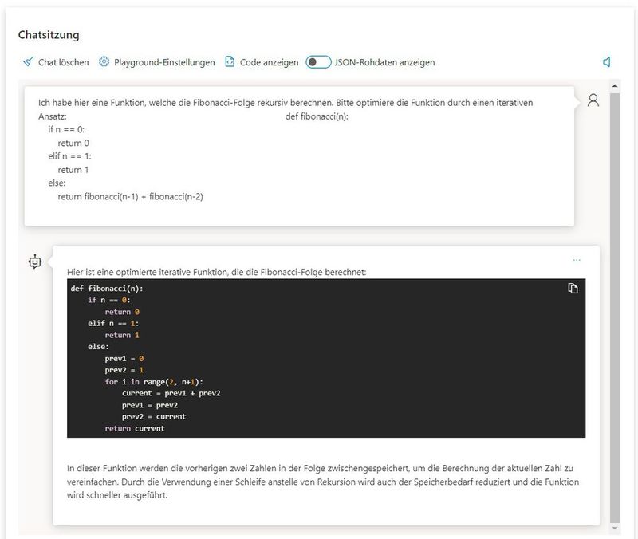Viewport: 638px width, 539px height.
Task: Click the "Code anzeigen" text label
Action: click(270, 62)
